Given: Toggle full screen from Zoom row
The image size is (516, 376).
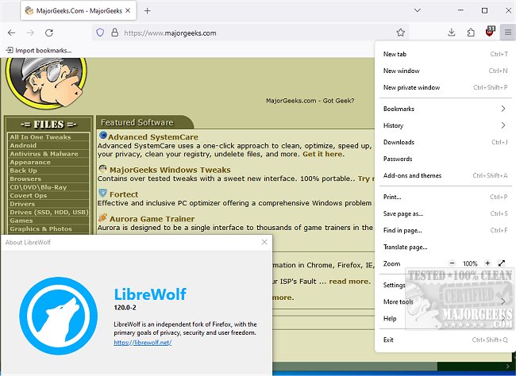Looking at the screenshot, I should point(502,263).
